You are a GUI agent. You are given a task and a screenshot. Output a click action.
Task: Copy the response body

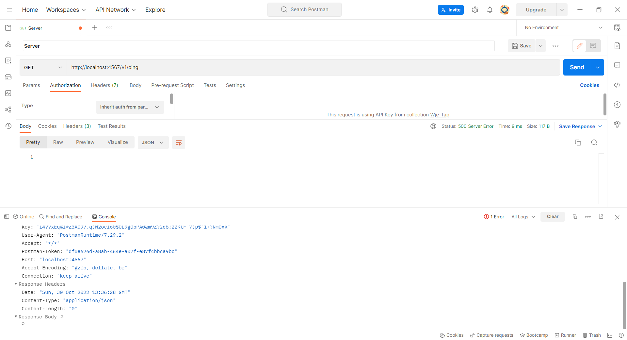click(578, 143)
